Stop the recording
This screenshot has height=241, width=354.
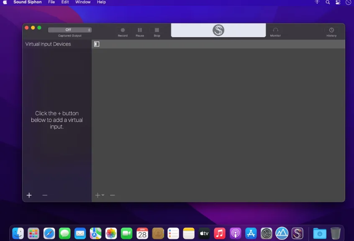click(157, 32)
